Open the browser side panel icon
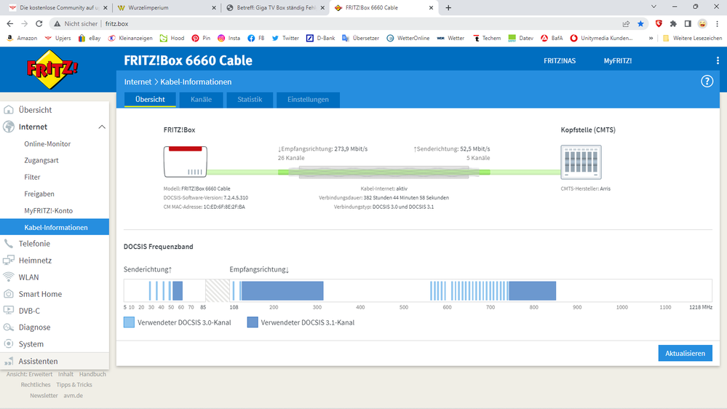Image resolution: width=727 pixels, height=409 pixels. click(688, 23)
